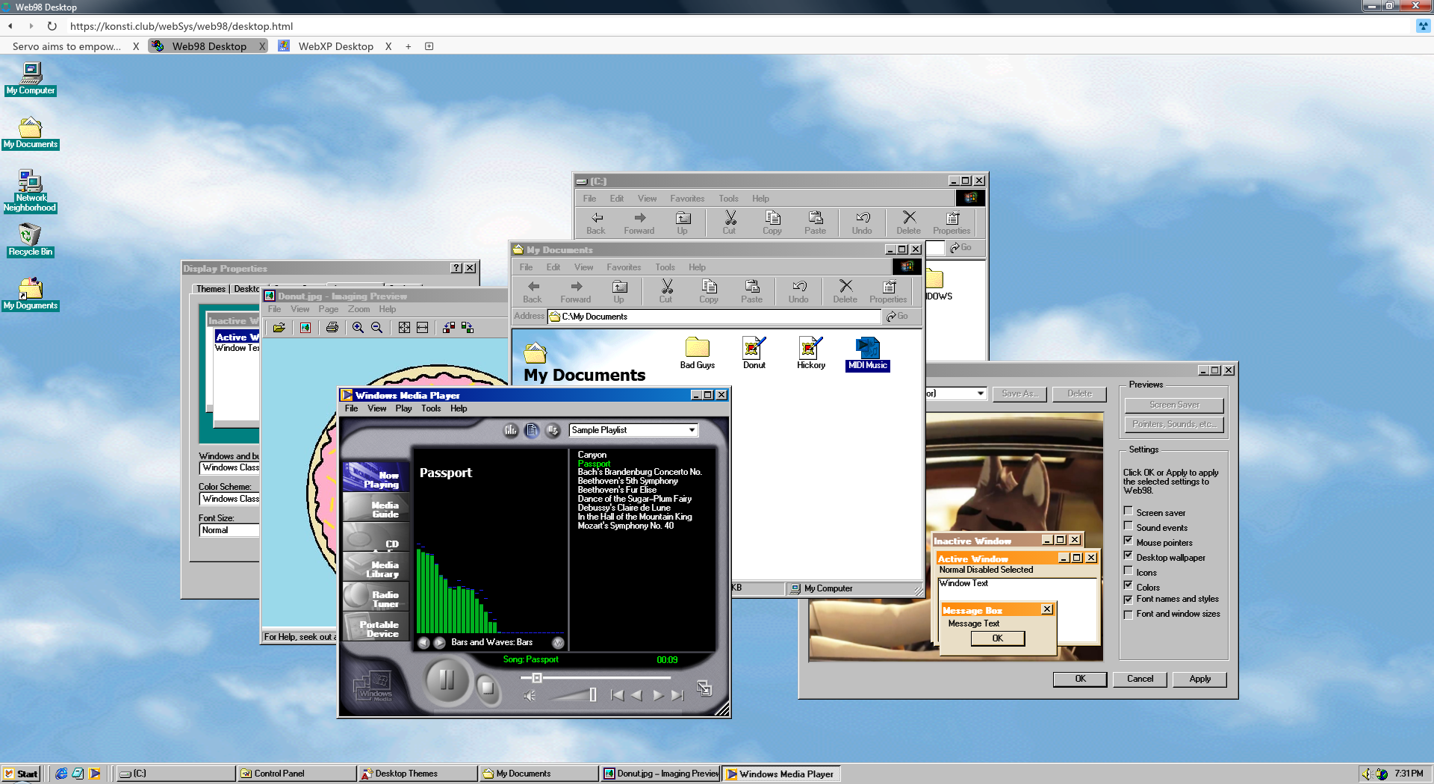Rotate image right in Imaging Preview
1434x784 pixels.
(x=468, y=328)
